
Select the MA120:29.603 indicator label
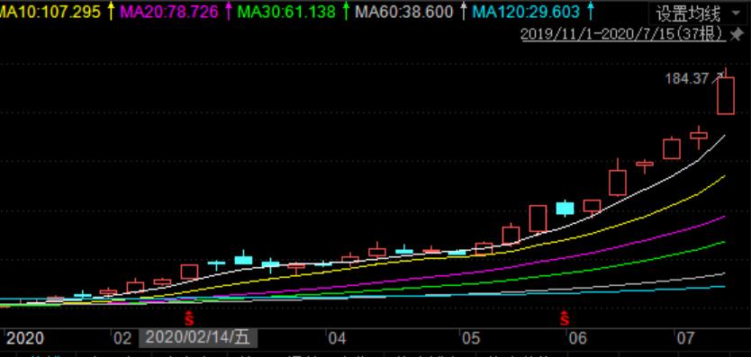[527, 12]
